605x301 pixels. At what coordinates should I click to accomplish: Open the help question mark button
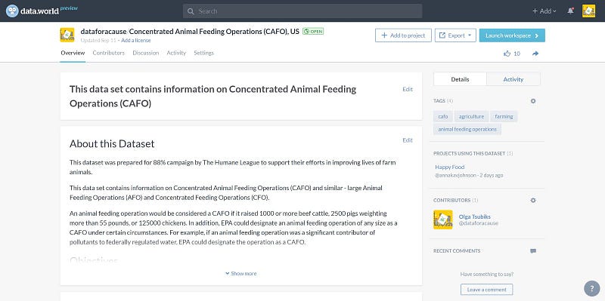coord(592,288)
